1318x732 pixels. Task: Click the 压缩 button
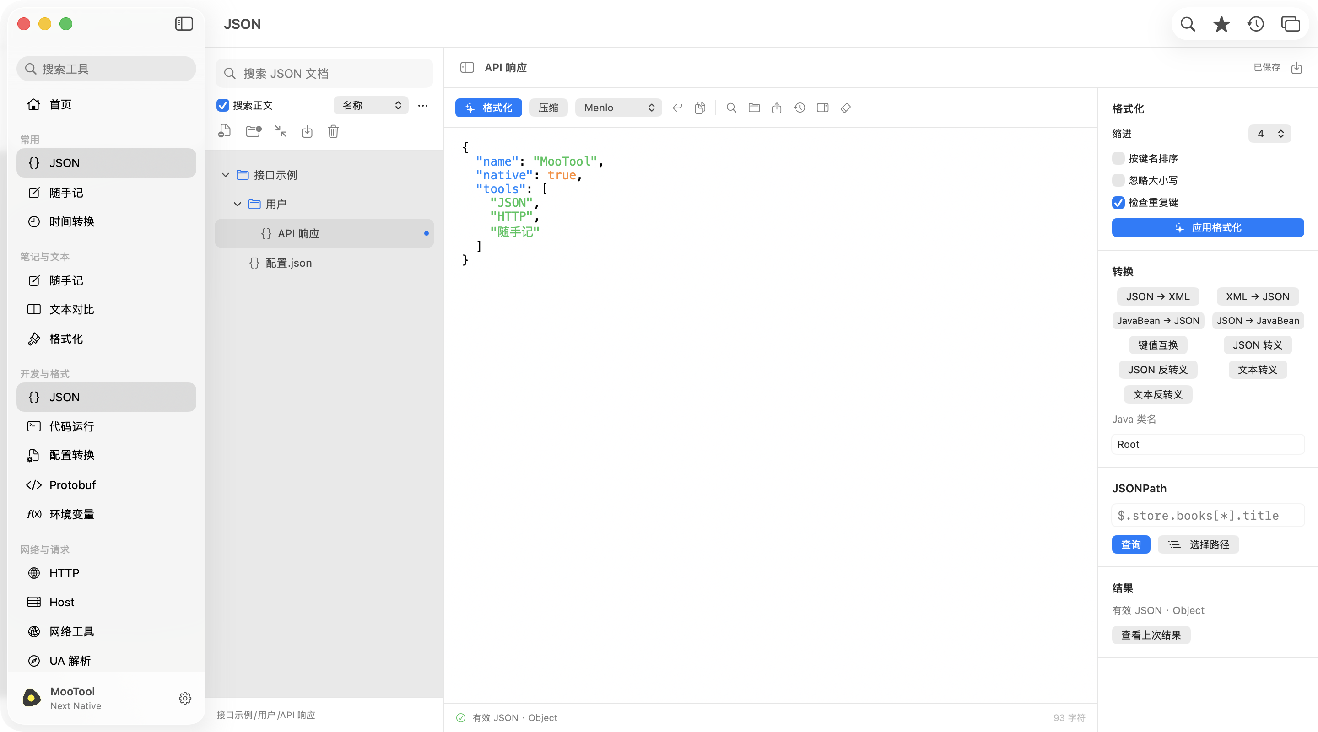click(548, 108)
